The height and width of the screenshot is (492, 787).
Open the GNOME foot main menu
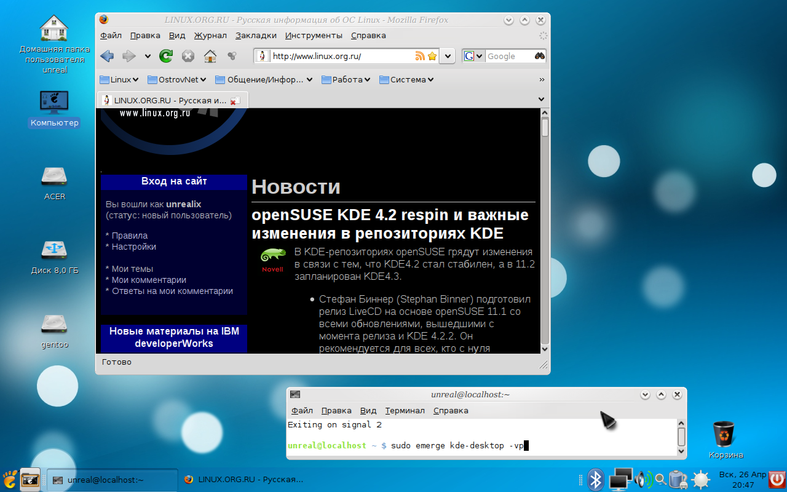[x=9, y=478]
